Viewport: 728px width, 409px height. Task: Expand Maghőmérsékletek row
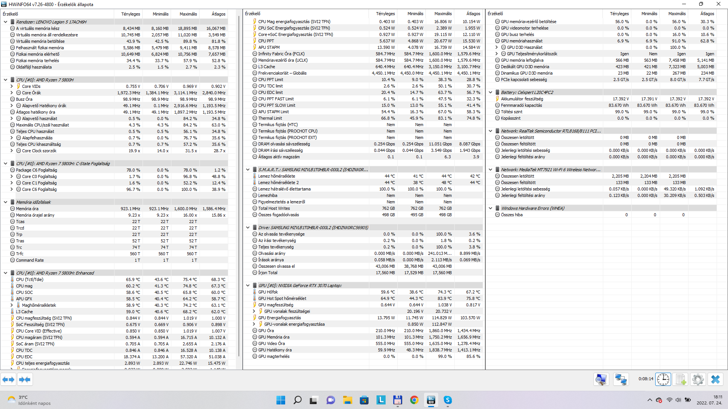(x=12, y=305)
